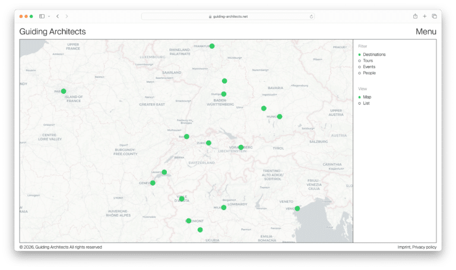
Task: Open a new tab with the plus icon
Action: point(425,16)
